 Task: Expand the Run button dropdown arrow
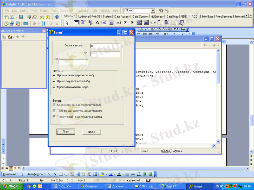[39, 23]
